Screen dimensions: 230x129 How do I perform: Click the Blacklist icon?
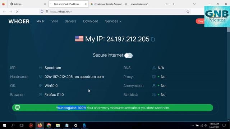pos(154,95)
